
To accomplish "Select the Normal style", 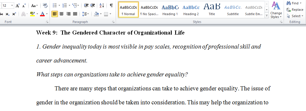I will (128, 10).
